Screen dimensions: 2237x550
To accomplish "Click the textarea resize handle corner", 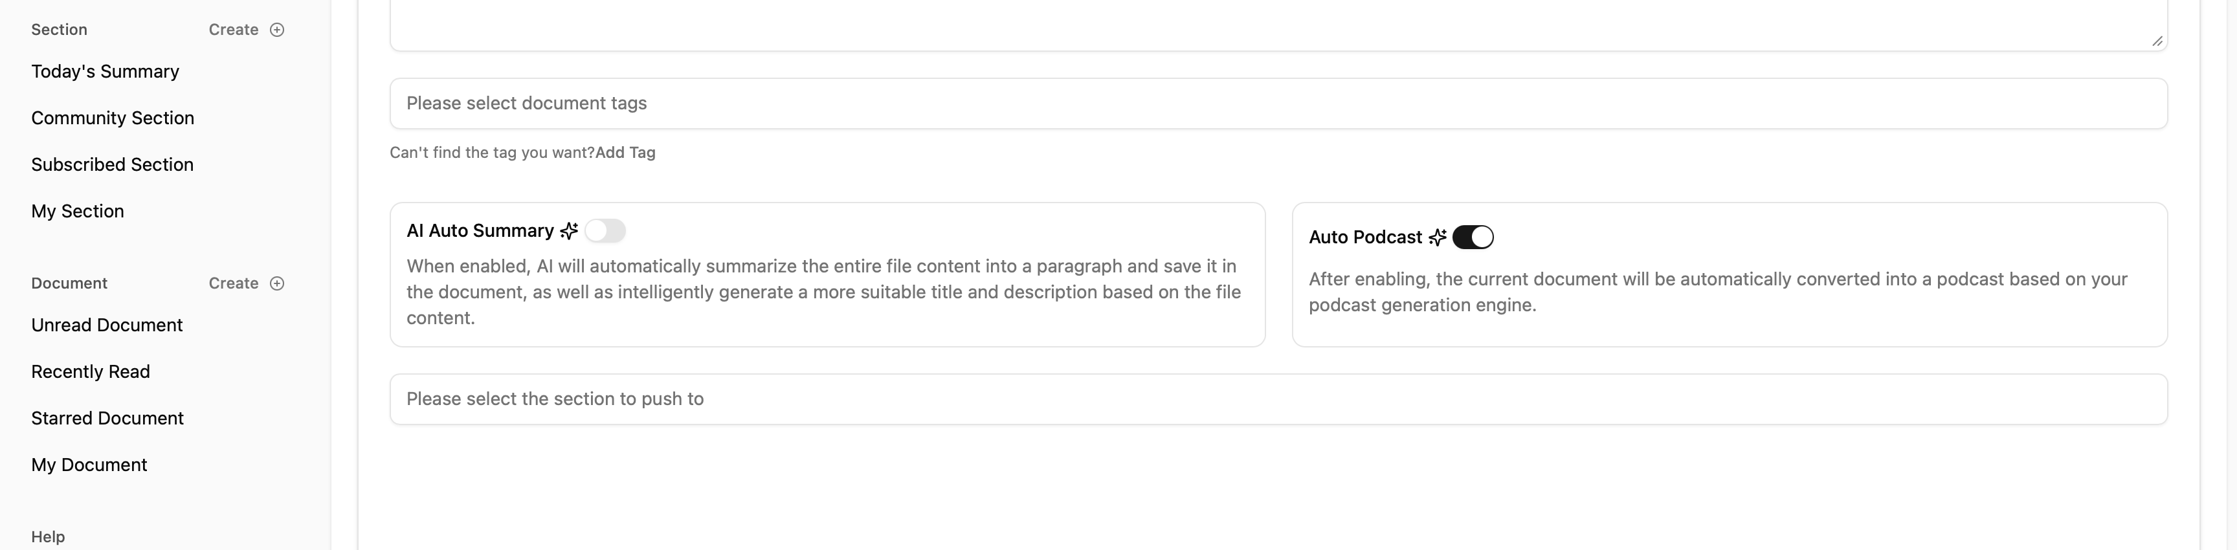I will point(2157,41).
